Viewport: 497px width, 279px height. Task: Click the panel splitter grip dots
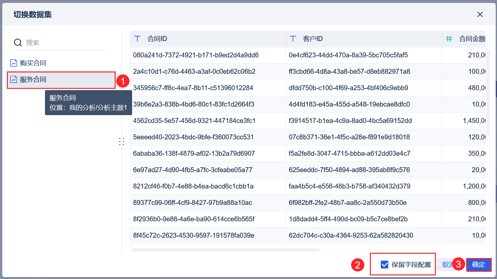pyautogui.click(x=122, y=141)
